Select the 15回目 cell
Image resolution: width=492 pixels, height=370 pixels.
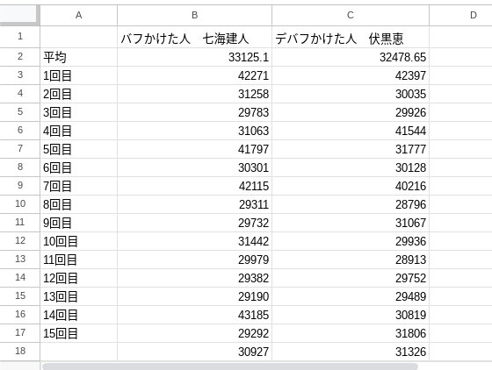[78, 333]
